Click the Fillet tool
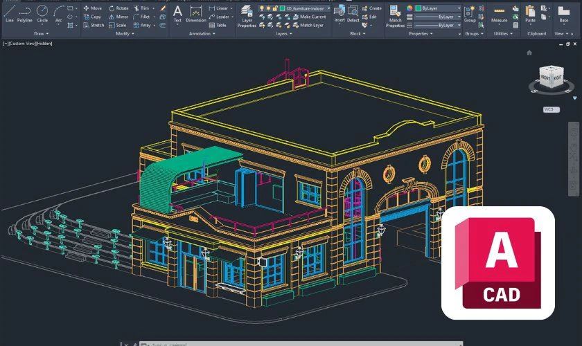Image resolution: width=582 pixels, height=346 pixels. point(141,17)
